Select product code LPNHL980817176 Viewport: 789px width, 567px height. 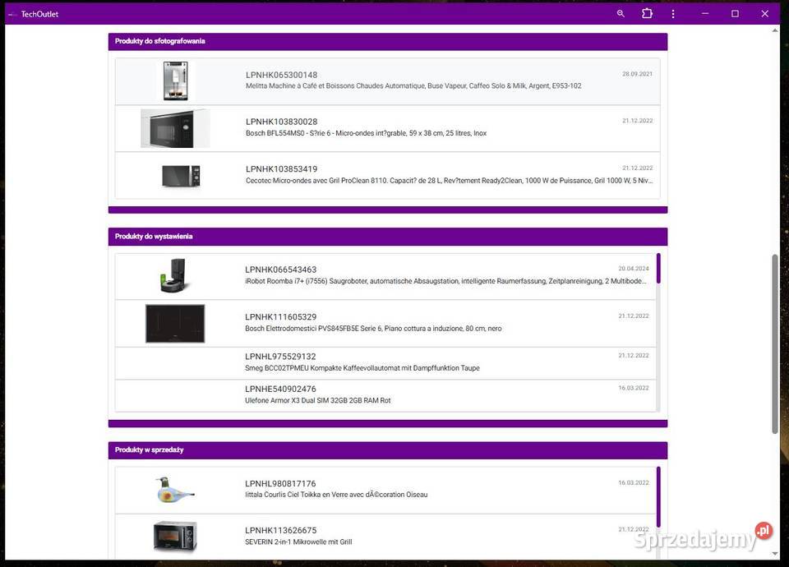[x=280, y=483]
